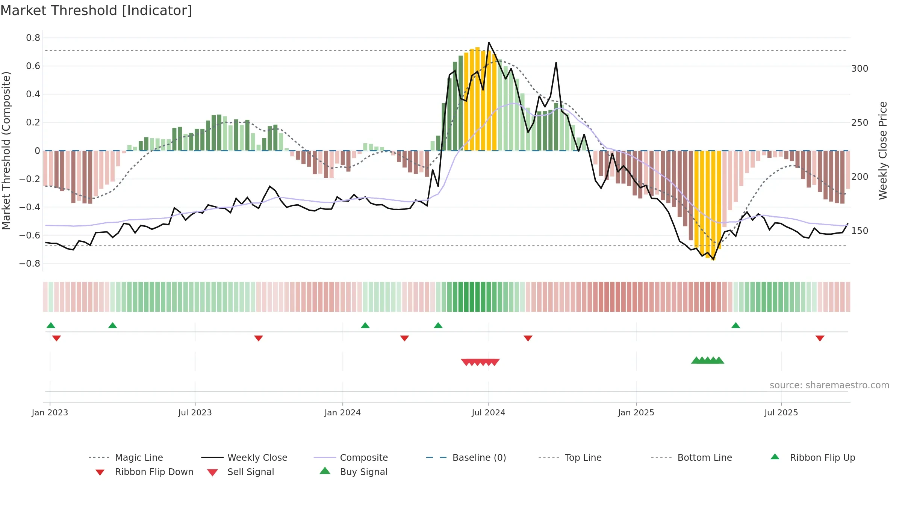Click the ribbon flip up marker just after Jan 2024
Screen dimensions: 902x507
[365, 325]
